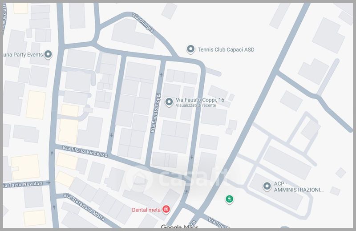Click the Via Stefano la Motta street label
The image size is (356, 231).
[84, 207]
